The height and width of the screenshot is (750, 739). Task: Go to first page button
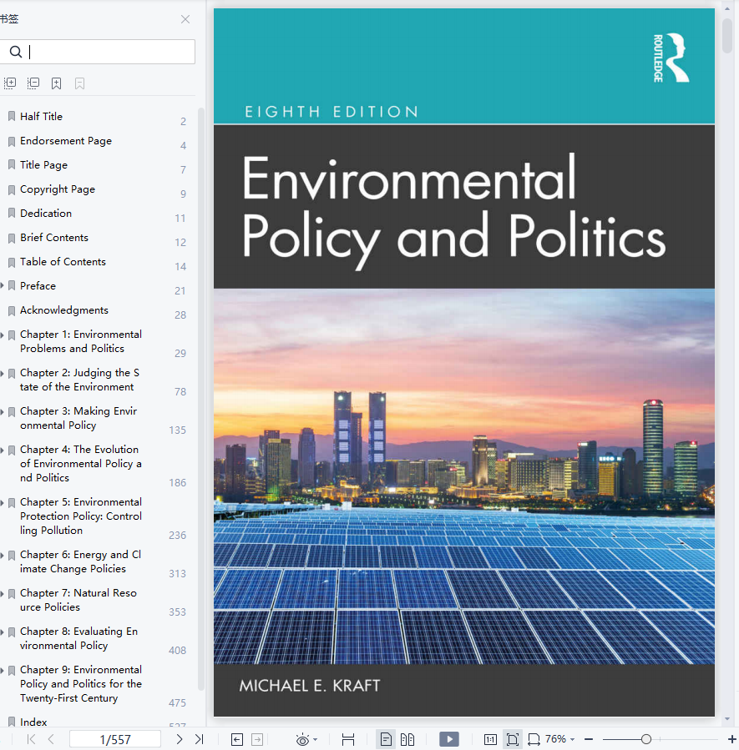pyautogui.click(x=31, y=739)
